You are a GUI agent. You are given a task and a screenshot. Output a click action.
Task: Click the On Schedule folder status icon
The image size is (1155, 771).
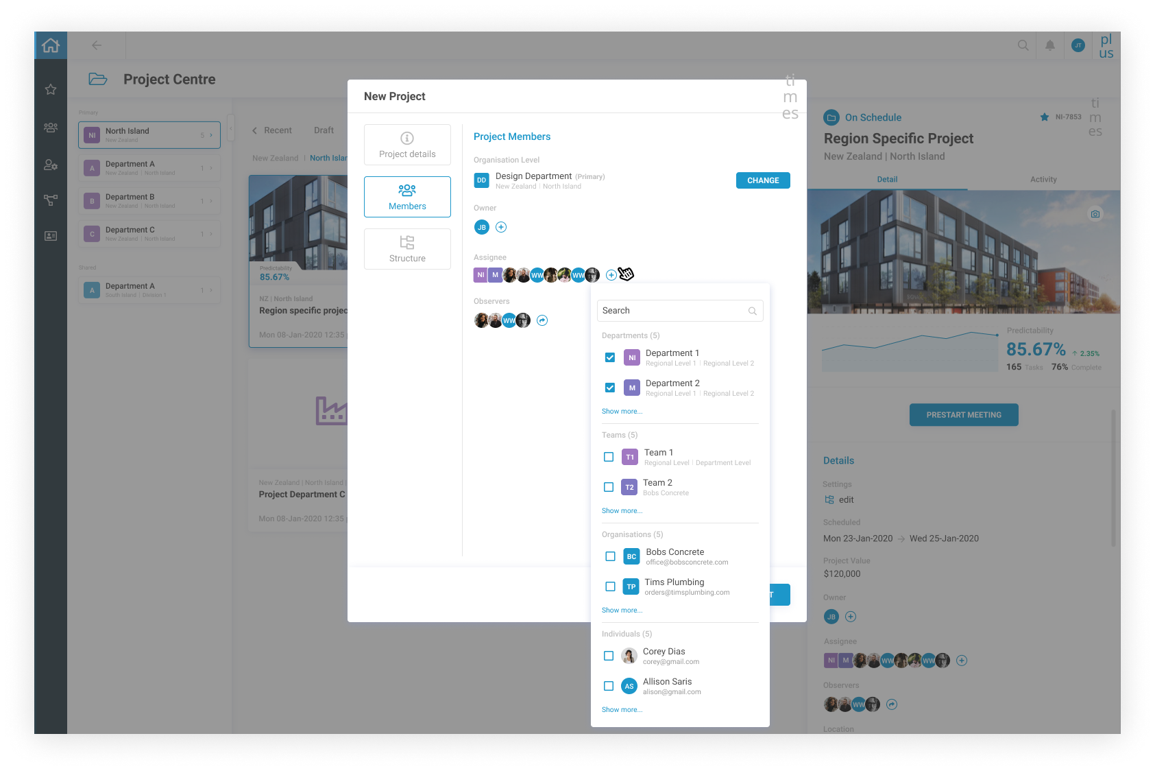831,117
